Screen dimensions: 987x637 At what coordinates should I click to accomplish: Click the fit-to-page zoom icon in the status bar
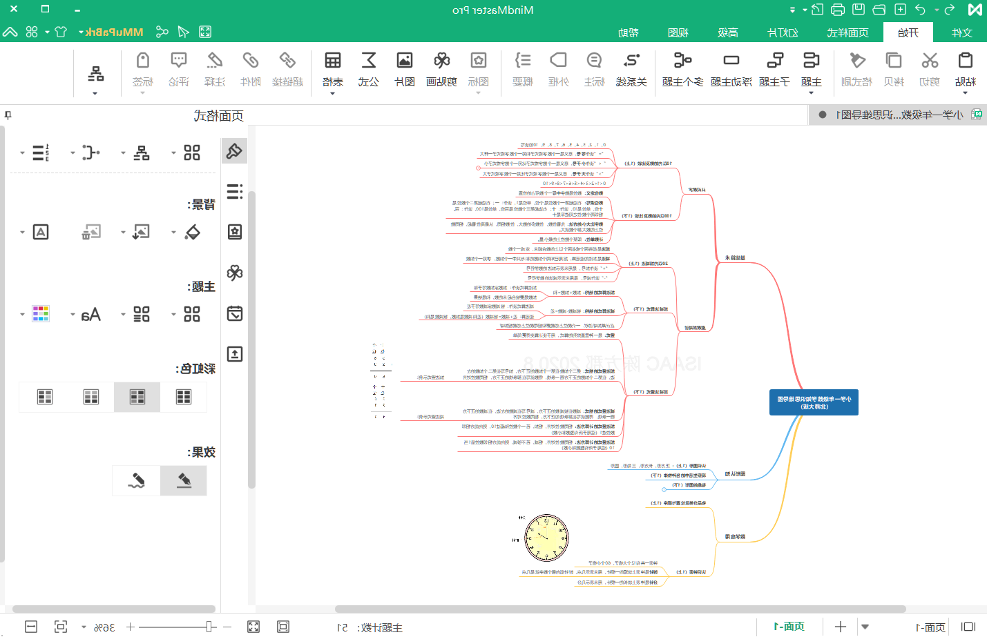coord(61,627)
